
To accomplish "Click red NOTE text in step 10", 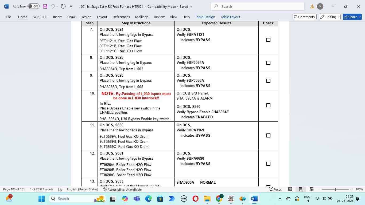I will point(136,96).
